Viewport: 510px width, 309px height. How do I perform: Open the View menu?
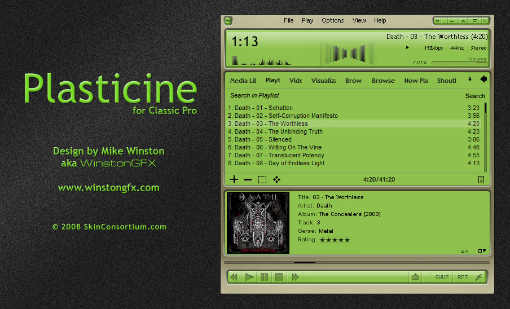click(x=359, y=20)
